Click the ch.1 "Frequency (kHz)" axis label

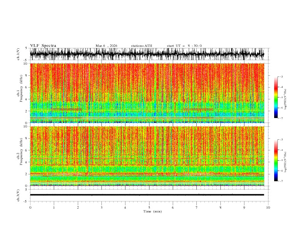21,88
